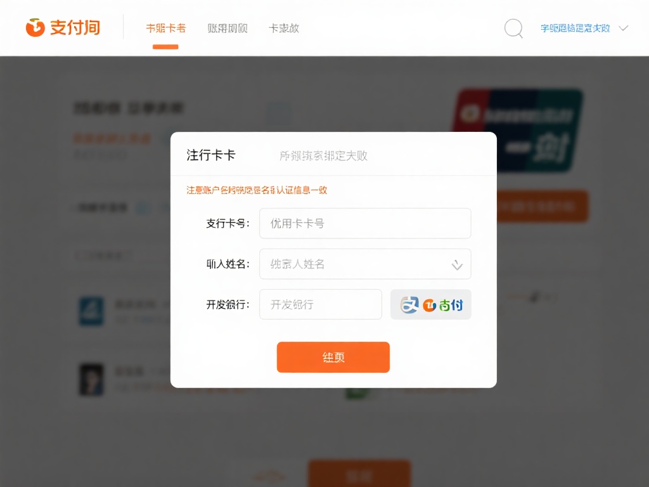Image resolution: width=649 pixels, height=487 pixels.
Task: Click the 支付间 brand name text in header
Action: pyautogui.click(x=75, y=28)
